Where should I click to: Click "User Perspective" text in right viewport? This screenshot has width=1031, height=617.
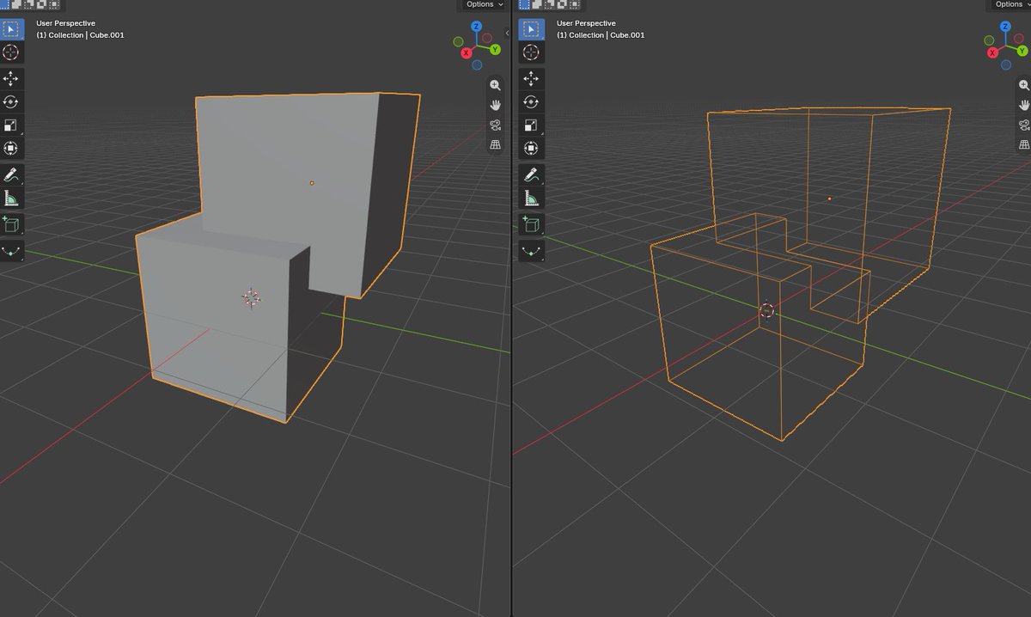[x=587, y=23]
